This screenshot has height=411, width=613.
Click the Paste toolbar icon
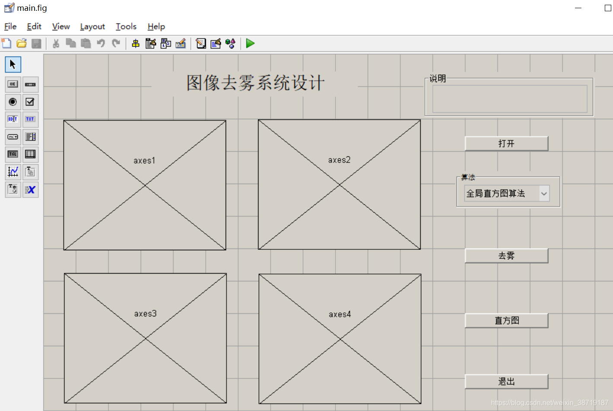[86, 43]
